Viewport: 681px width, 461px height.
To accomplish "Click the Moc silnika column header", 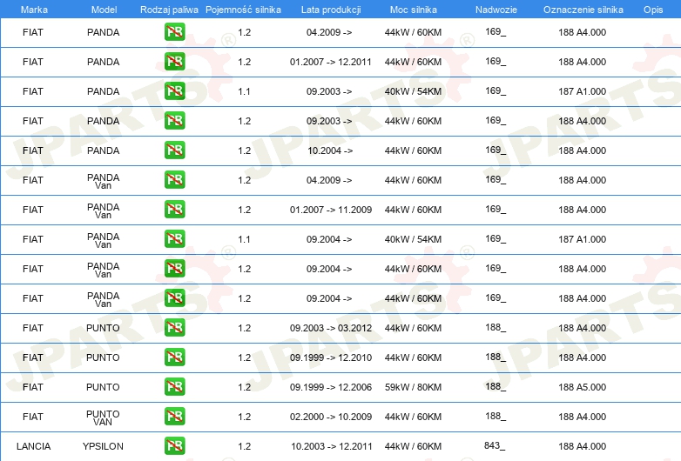I will coord(414,10).
